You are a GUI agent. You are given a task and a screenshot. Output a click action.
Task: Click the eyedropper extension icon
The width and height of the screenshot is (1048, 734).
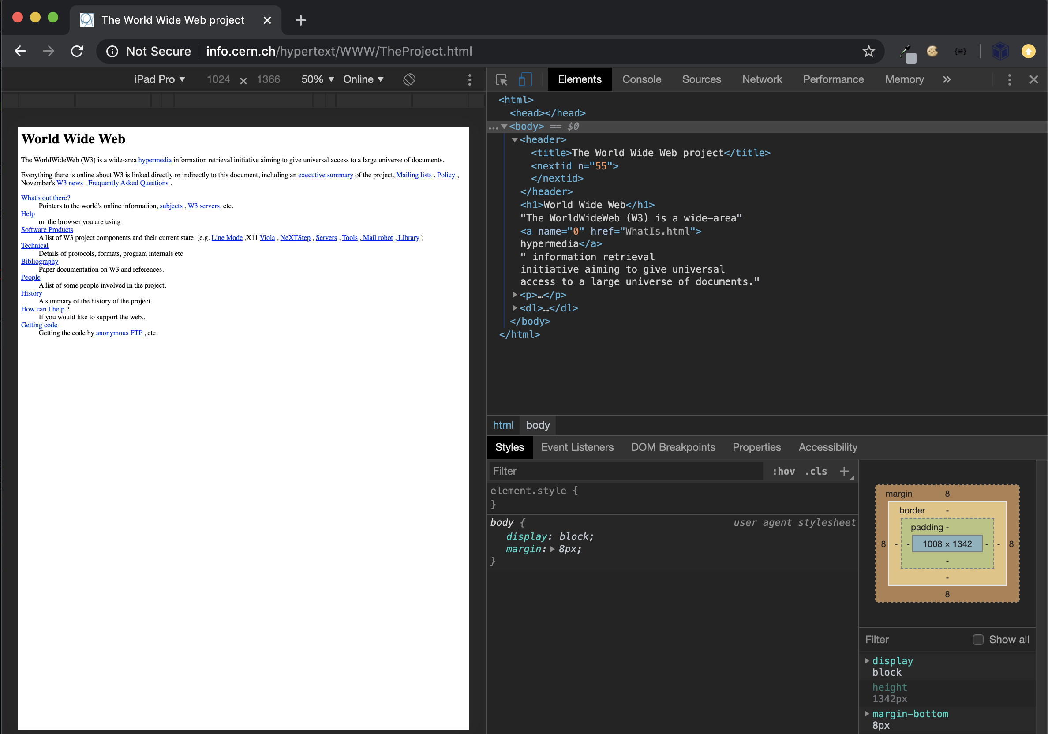tap(906, 52)
